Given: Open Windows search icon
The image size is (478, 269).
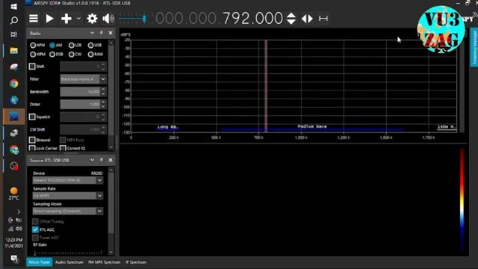Looking at the screenshot, I should 13,20.
